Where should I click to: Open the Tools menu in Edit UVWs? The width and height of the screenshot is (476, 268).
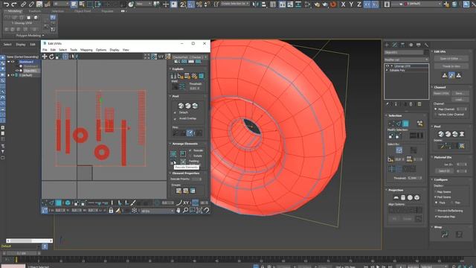click(x=74, y=50)
